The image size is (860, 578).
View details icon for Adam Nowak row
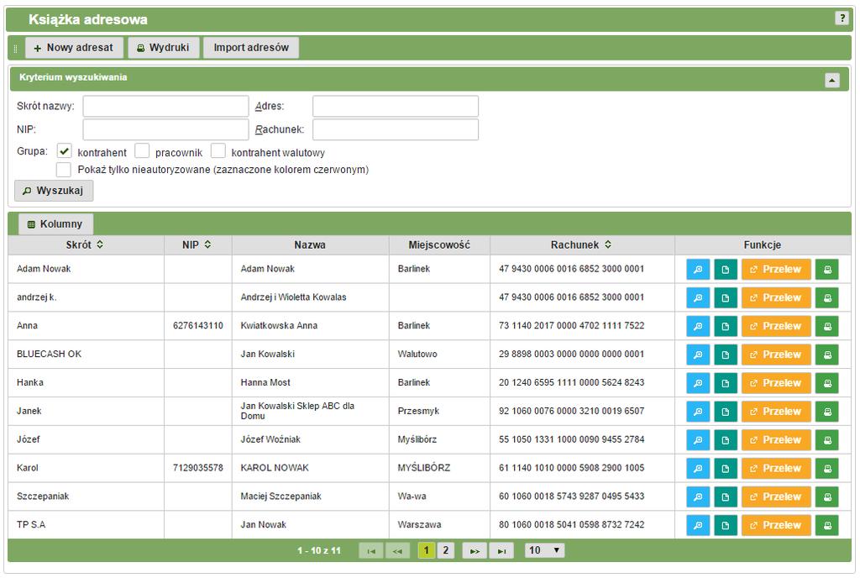698,270
